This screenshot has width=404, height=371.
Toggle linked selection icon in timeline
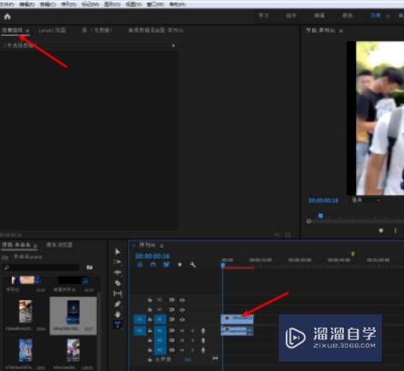pos(166,265)
